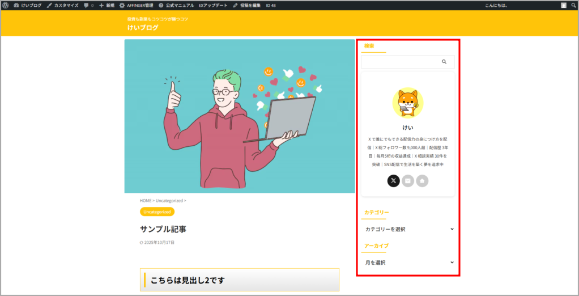The width and height of the screenshot is (579, 296).
Task: Open the WordPress logo menu
Action: point(6,5)
